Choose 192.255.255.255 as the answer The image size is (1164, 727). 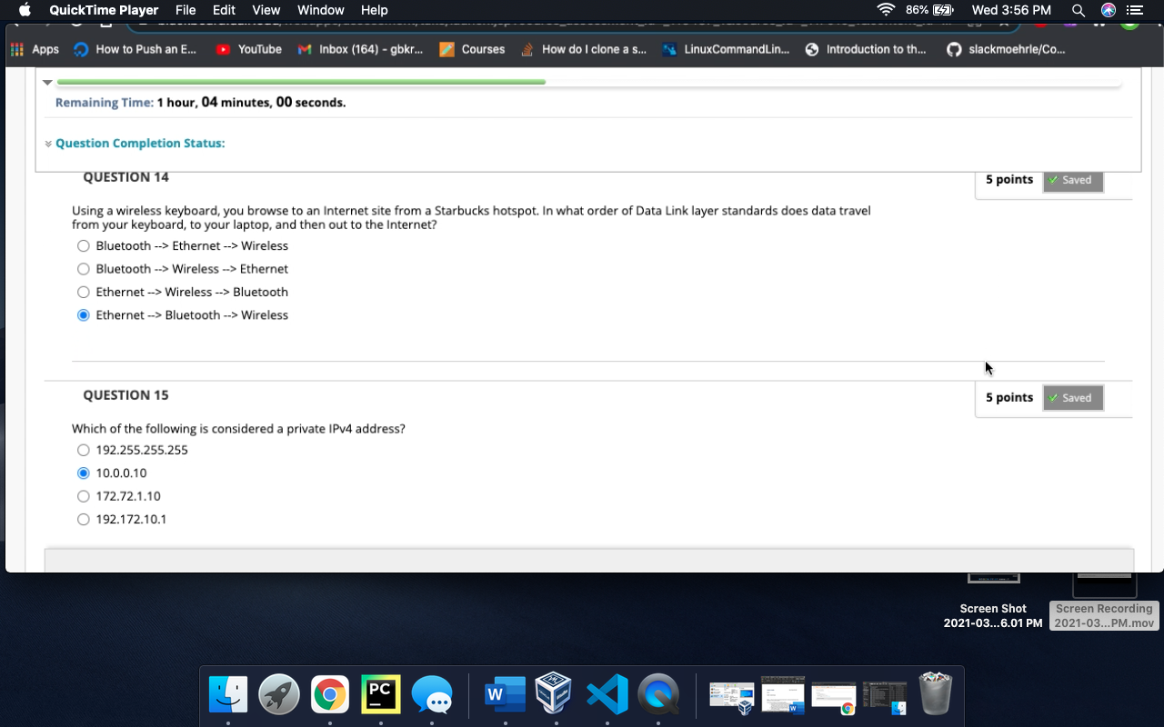point(84,450)
